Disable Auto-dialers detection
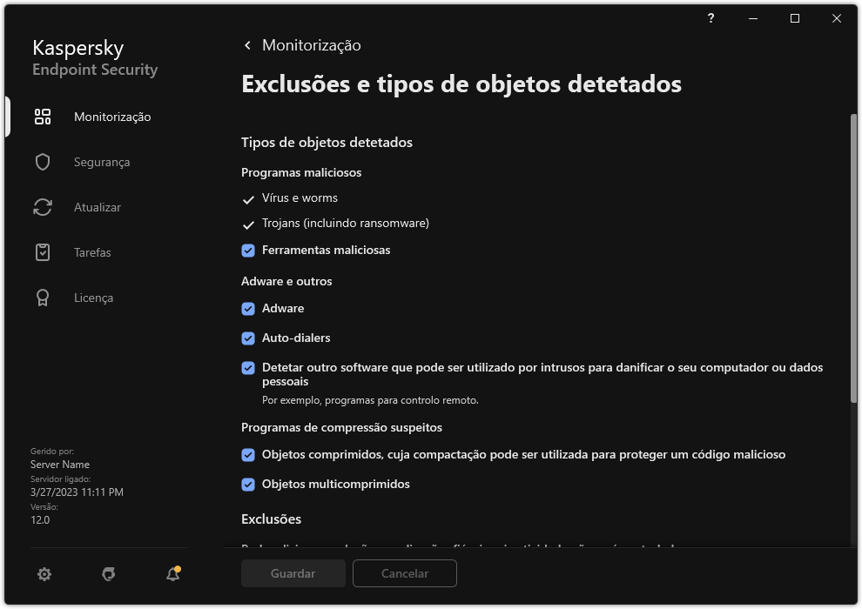The width and height of the screenshot is (862, 609). tap(249, 338)
